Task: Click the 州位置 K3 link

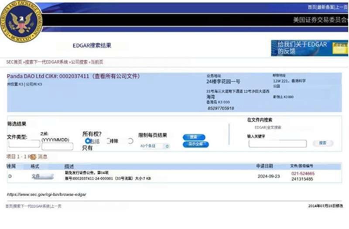Action: click(x=15, y=84)
